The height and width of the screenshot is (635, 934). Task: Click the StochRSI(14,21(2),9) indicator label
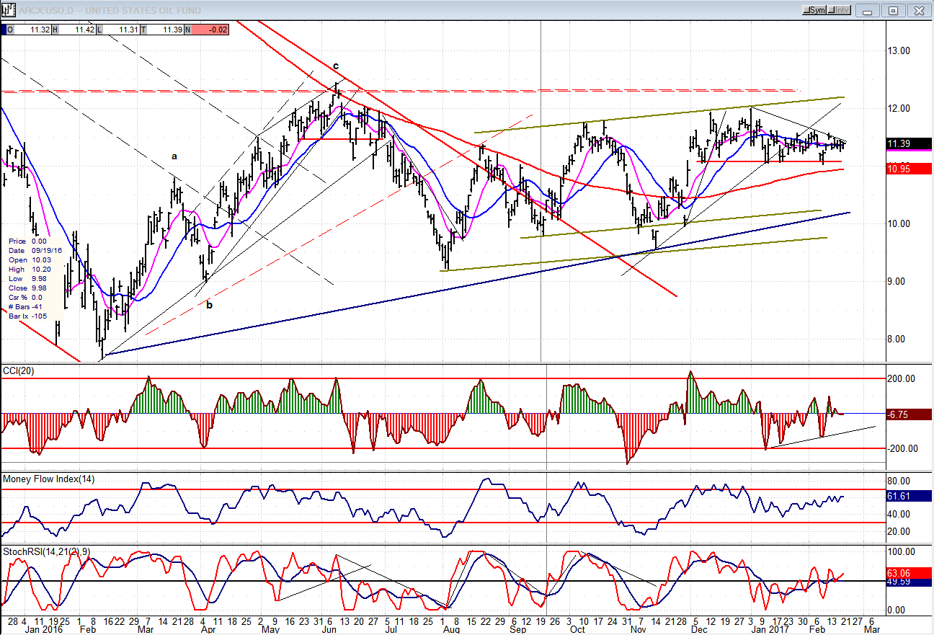pos(45,551)
